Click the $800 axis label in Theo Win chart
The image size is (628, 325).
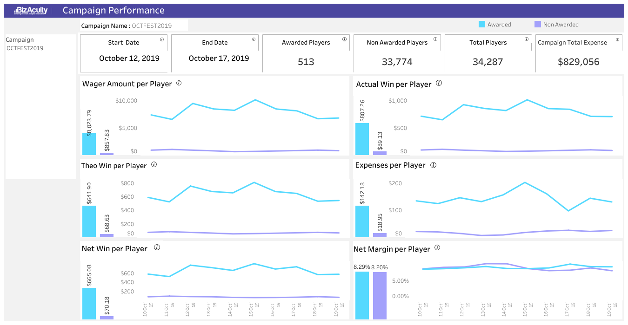pyautogui.click(x=127, y=183)
